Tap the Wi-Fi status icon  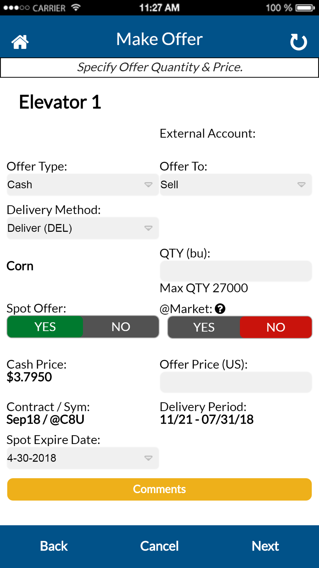[76, 7]
